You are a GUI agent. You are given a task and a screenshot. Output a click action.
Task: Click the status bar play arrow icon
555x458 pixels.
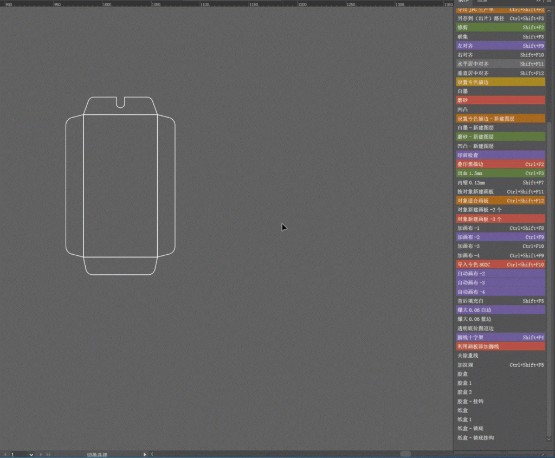pos(145,454)
